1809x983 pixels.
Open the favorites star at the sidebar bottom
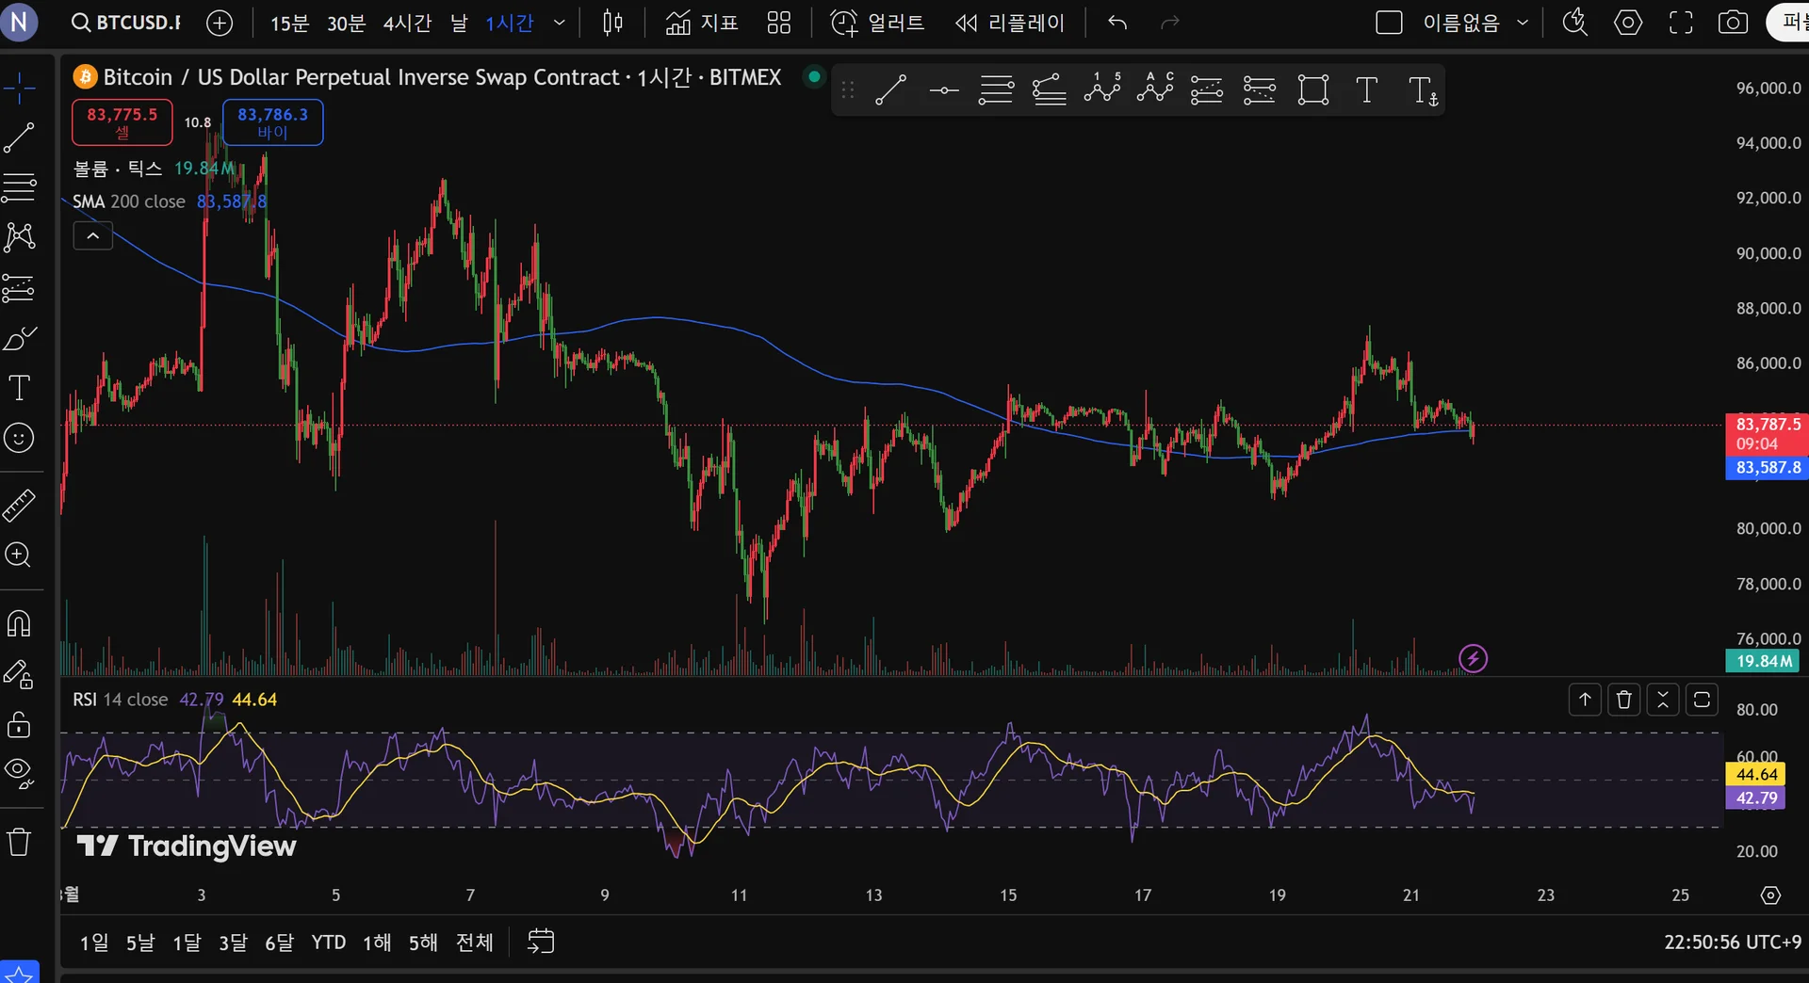[x=19, y=974]
